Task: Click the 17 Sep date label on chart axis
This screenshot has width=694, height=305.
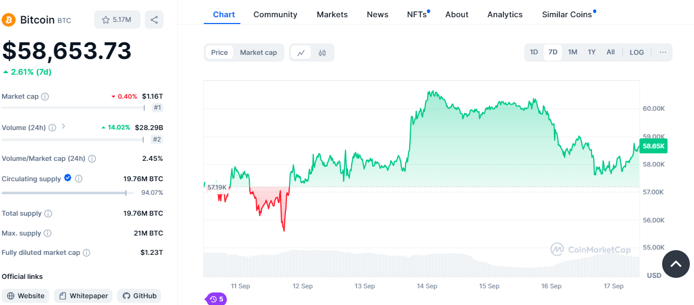Action: click(x=614, y=286)
